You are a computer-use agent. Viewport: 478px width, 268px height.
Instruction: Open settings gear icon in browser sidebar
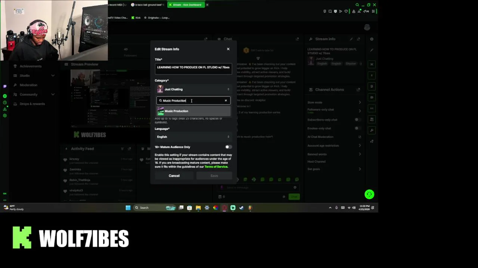point(4,116)
